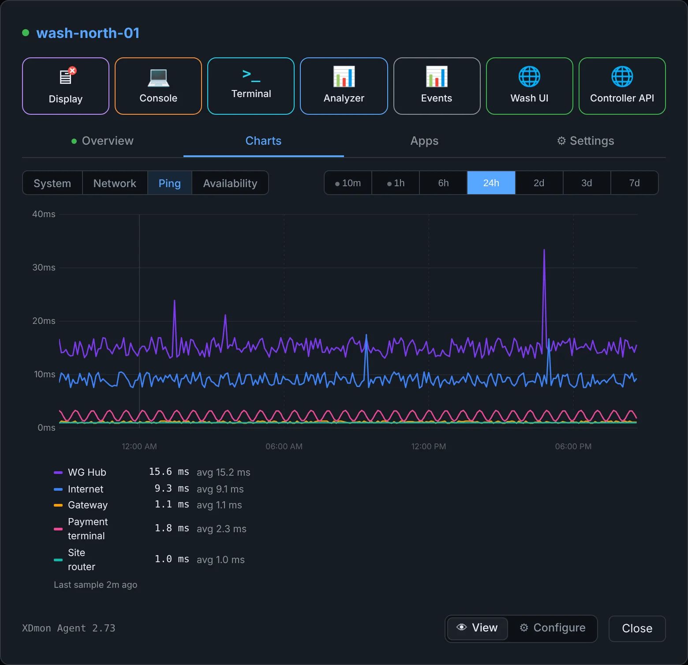The width and height of the screenshot is (688, 665).
Task: Click the 'avg 2.3 ms' Payment terminal value
Action: 221,529
